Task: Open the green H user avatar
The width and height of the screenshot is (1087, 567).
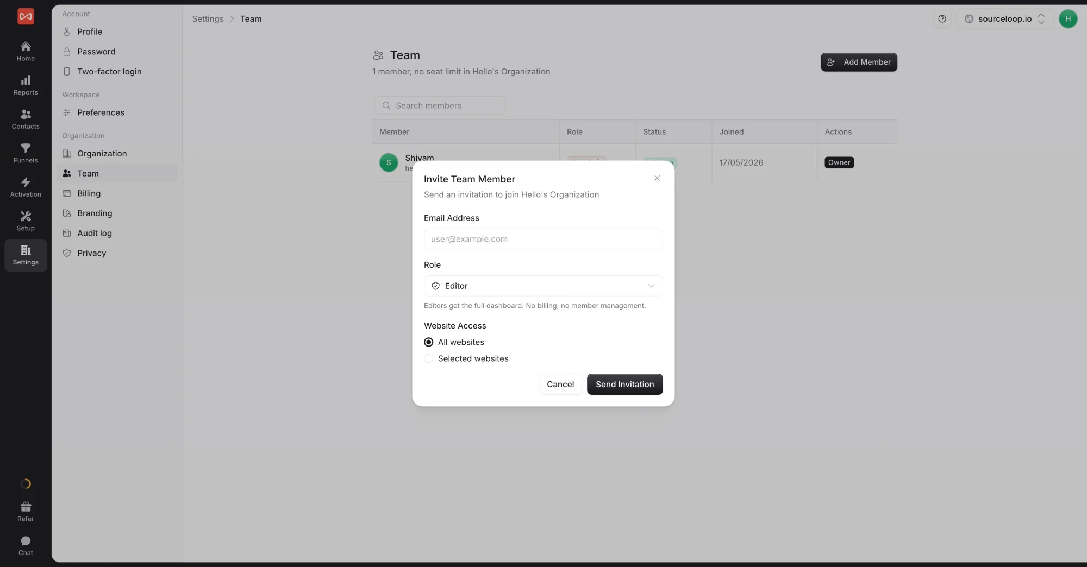Action: click(x=1068, y=18)
